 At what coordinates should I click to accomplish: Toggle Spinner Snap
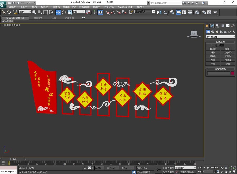[124, 12]
